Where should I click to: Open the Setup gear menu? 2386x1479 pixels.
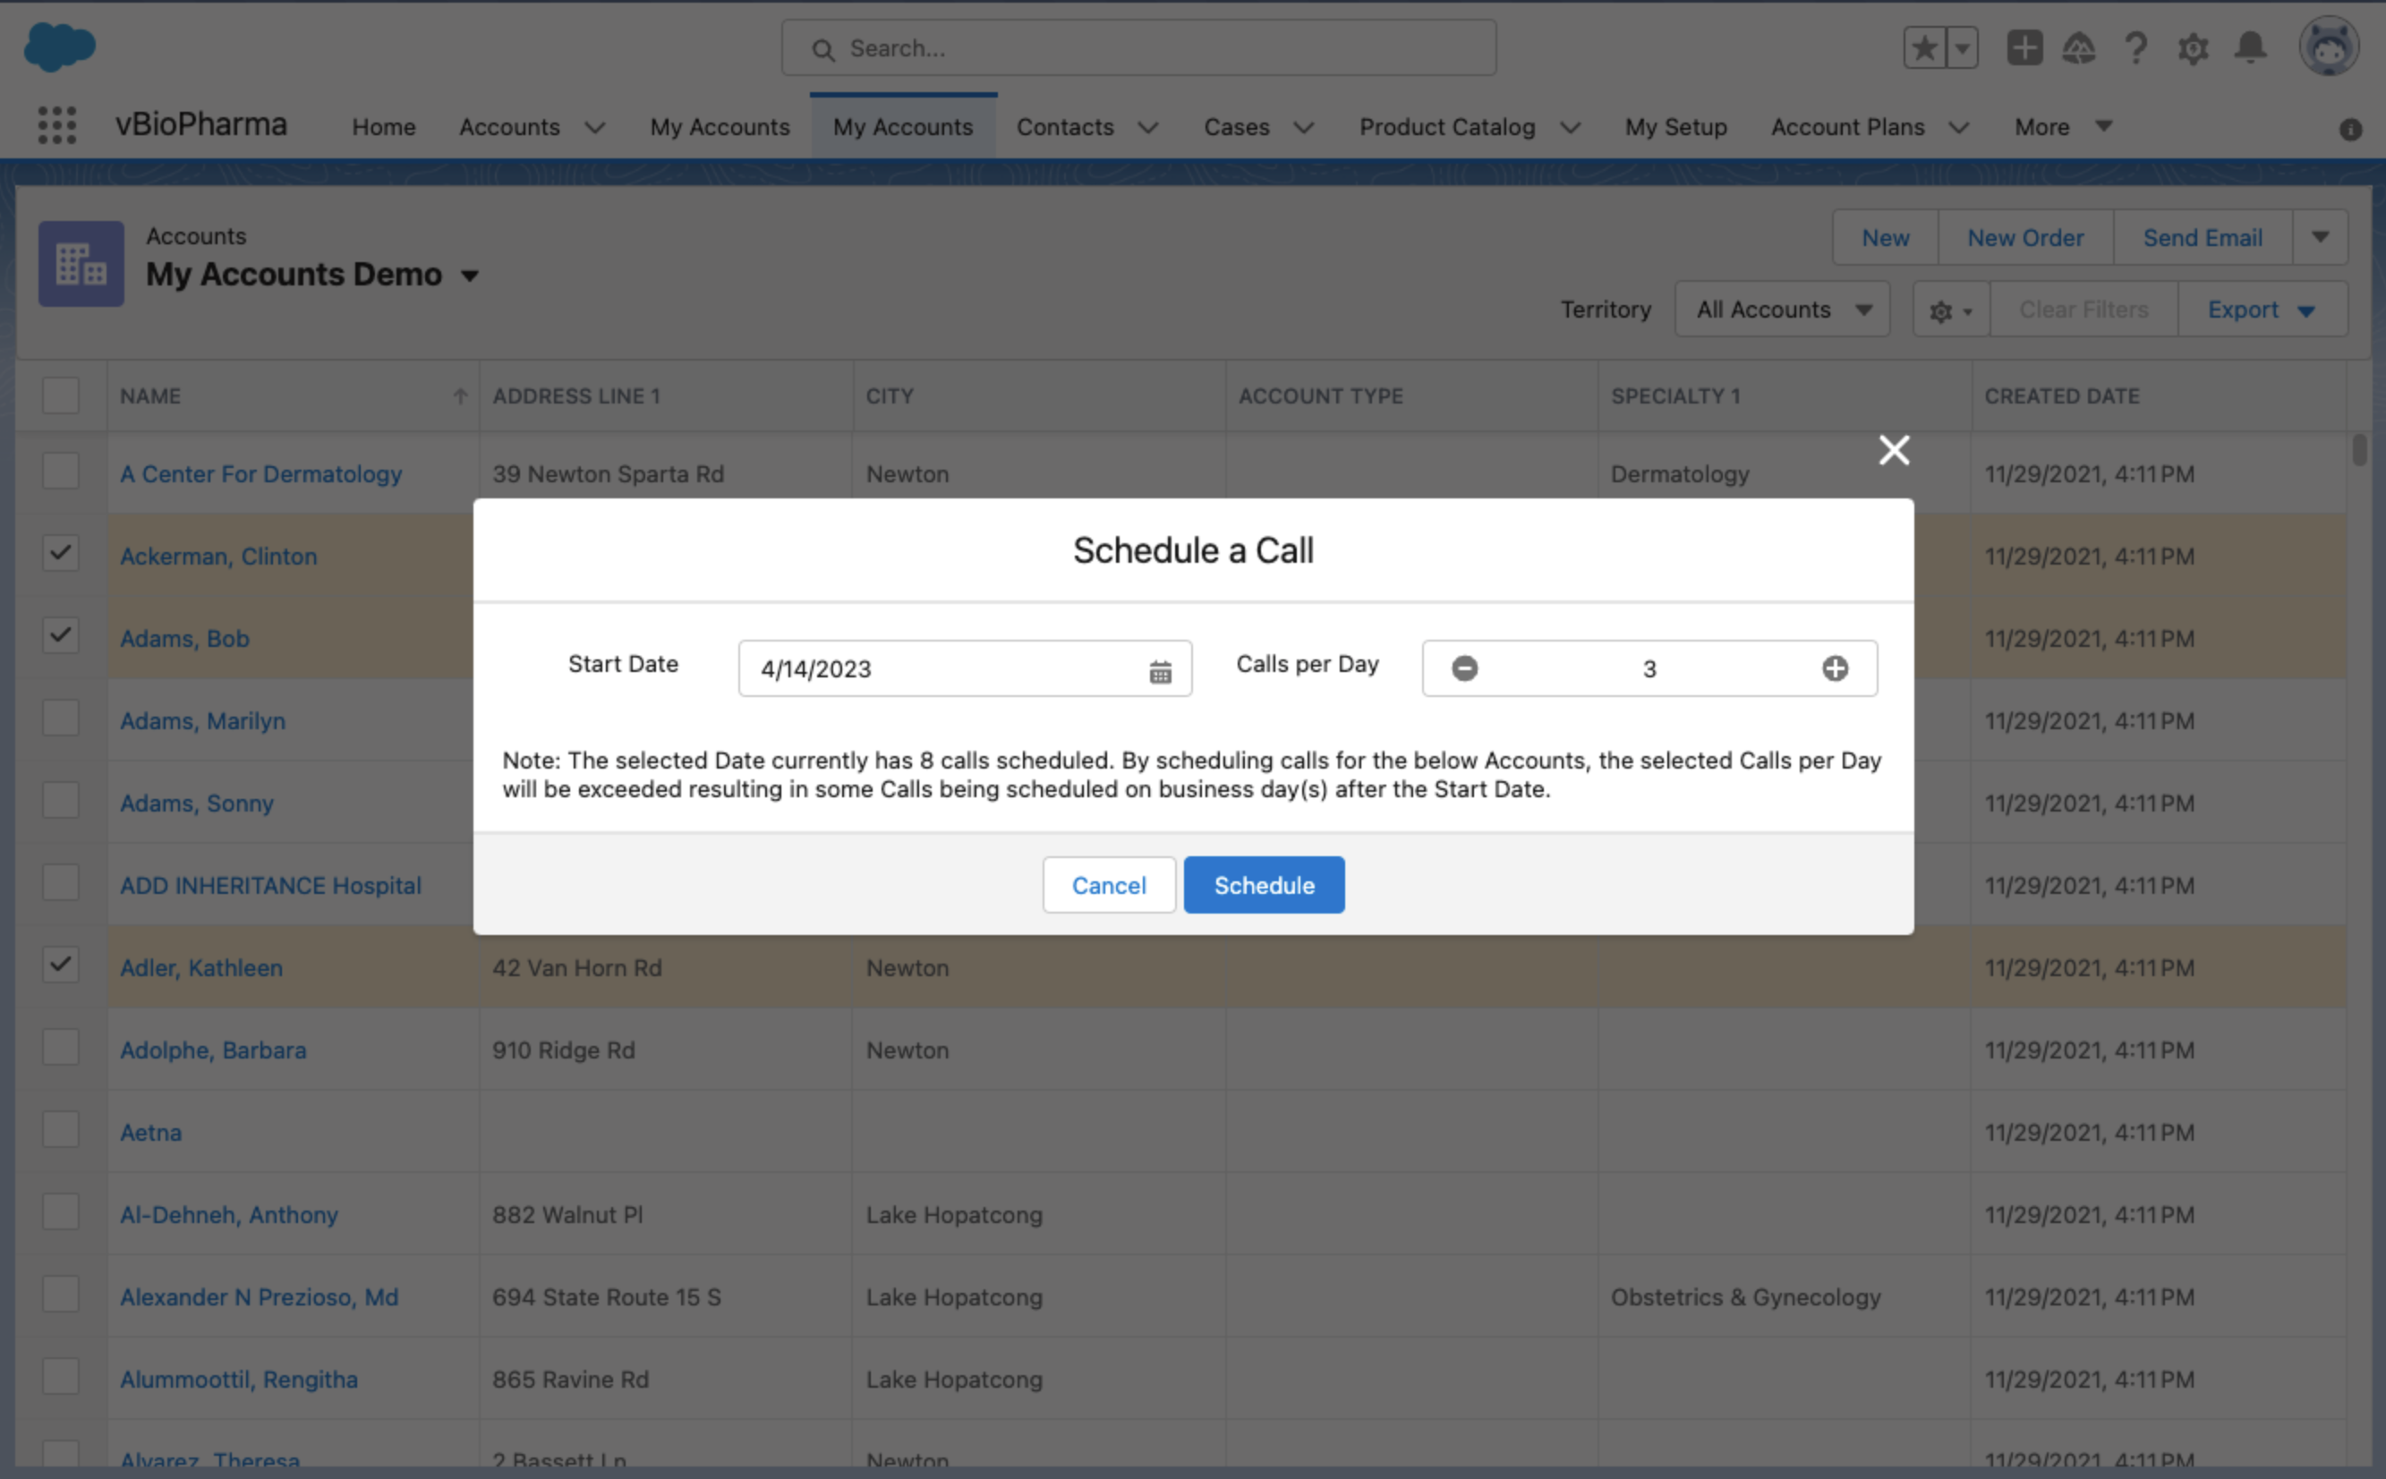[x=2193, y=48]
